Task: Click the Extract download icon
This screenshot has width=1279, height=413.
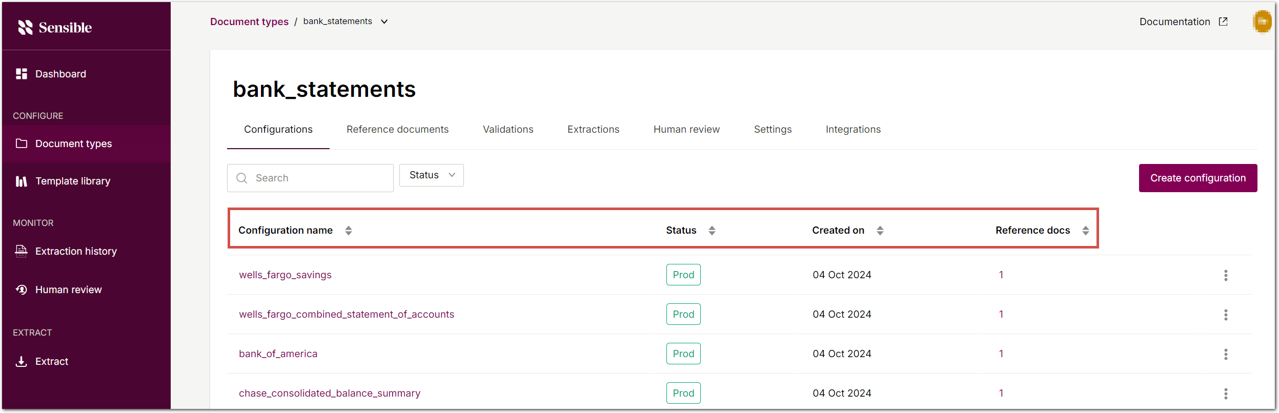Action: point(22,361)
